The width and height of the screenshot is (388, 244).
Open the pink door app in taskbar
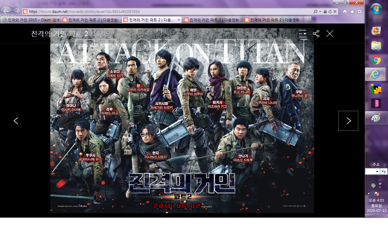pyautogui.click(x=376, y=103)
